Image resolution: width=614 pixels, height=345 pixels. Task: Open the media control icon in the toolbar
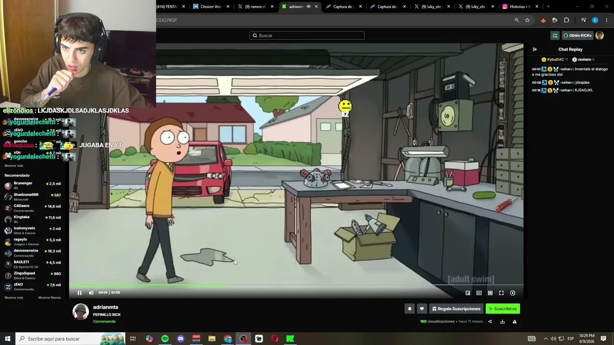(x=583, y=20)
